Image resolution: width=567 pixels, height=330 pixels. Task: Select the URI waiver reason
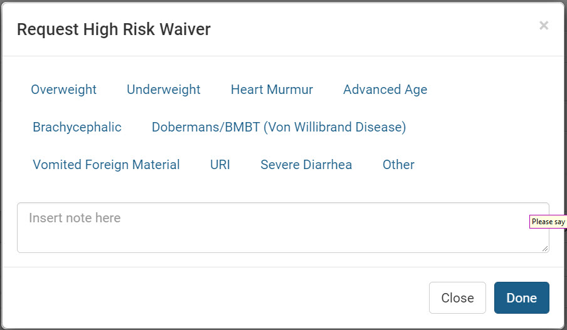pos(220,165)
